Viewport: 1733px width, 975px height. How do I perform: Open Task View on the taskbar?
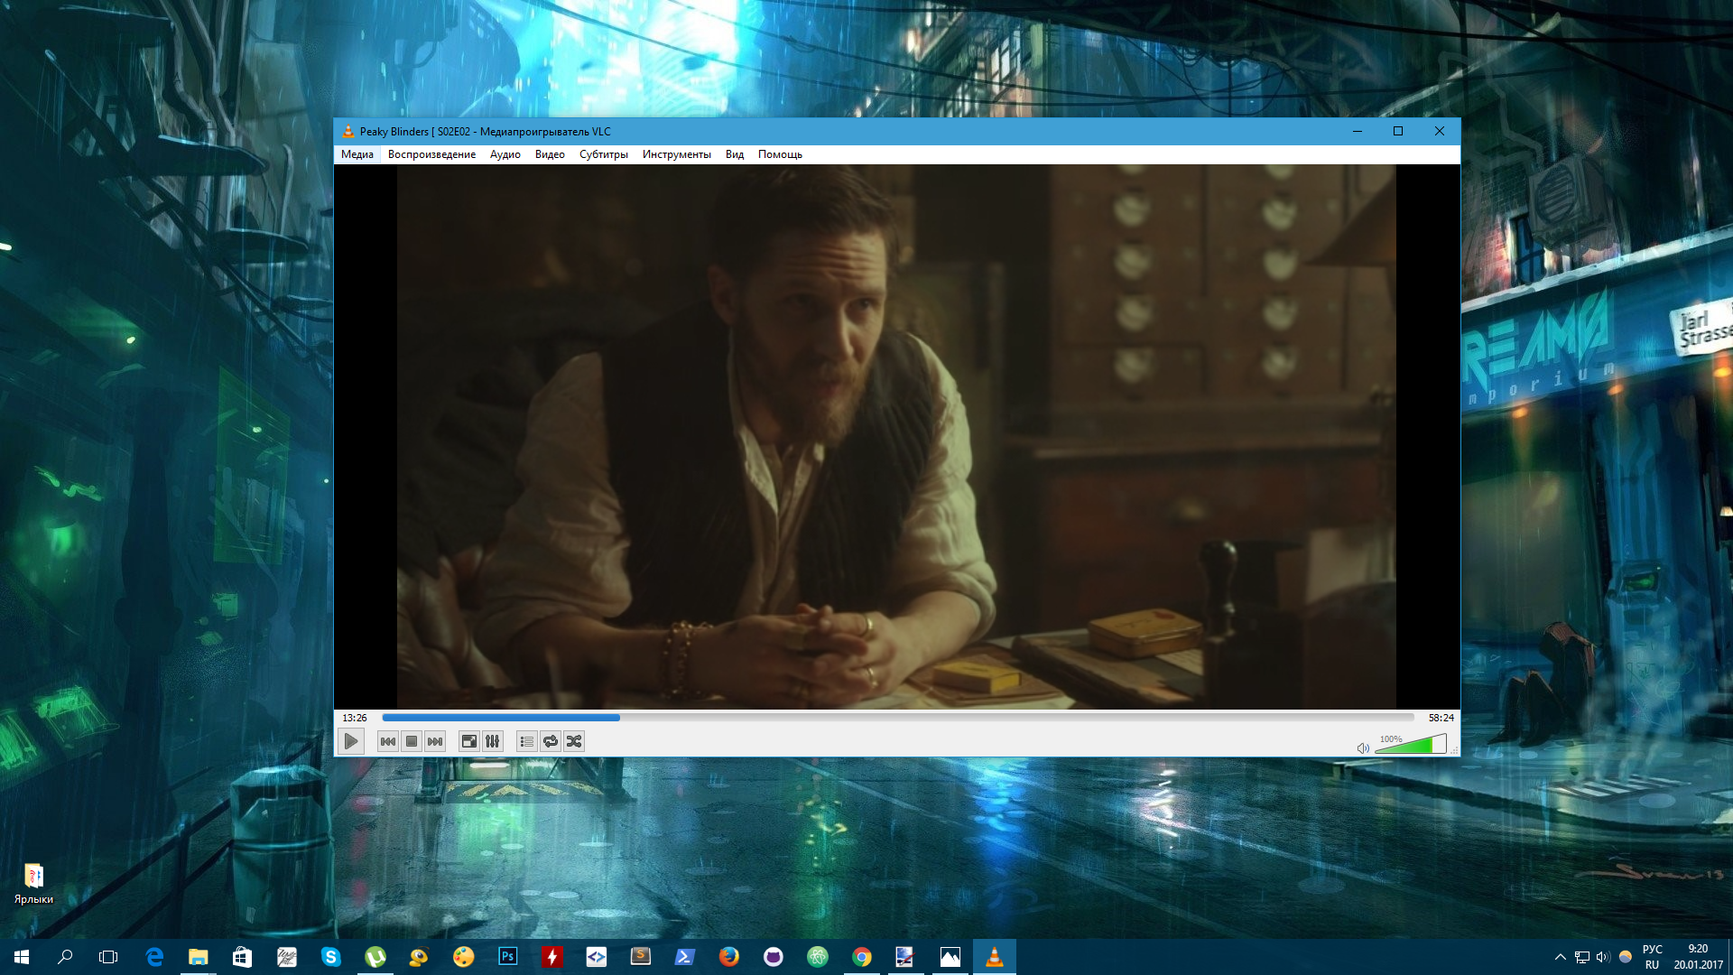click(x=108, y=957)
